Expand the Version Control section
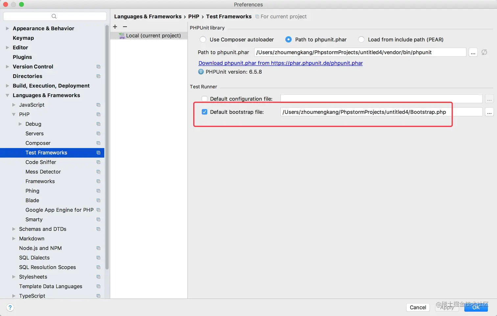 pos(7,67)
